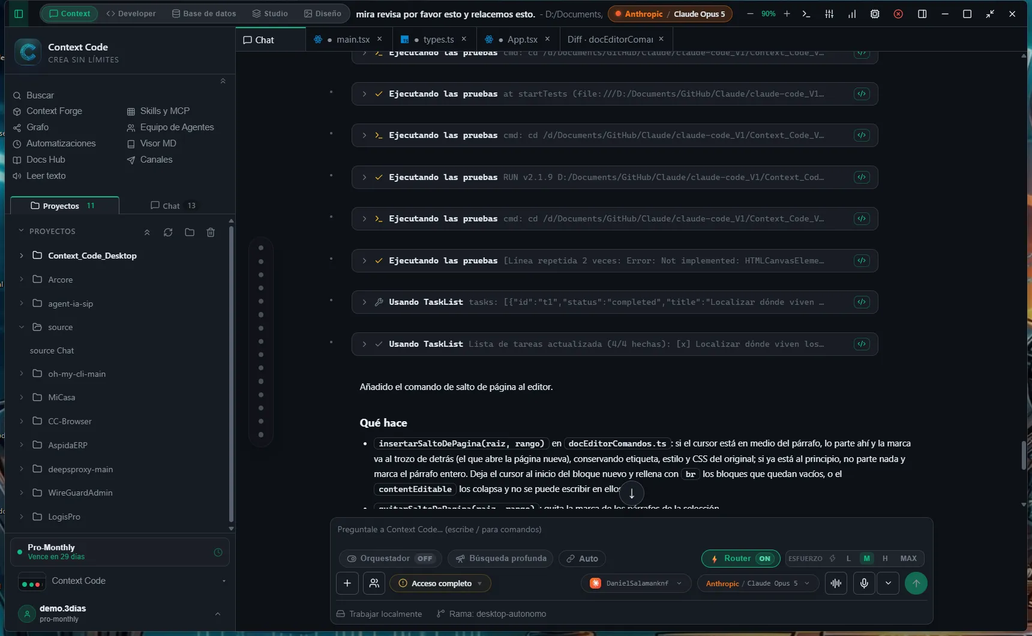This screenshot has height=636, width=1032.
Task: Select effort level MAX
Action: [x=908, y=559]
